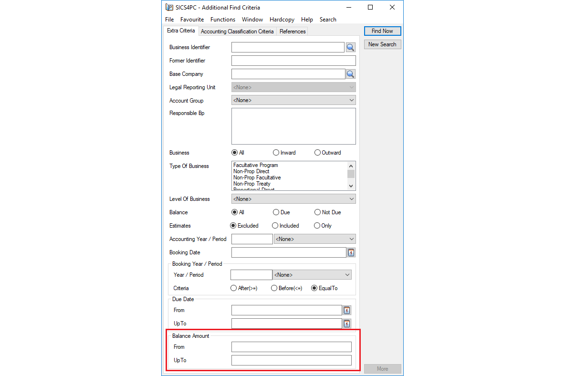The height and width of the screenshot is (376, 565).
Task: Set Business filter to Outward
Action: (317, 152)
